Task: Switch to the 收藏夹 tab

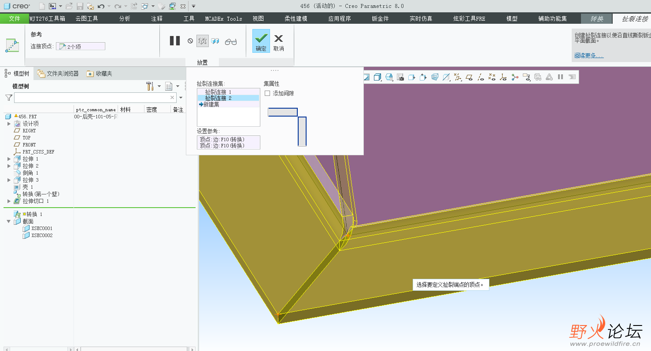Action: point(100,73)
